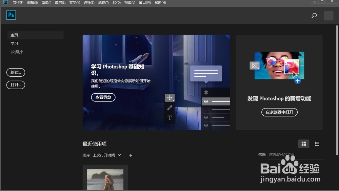This screenshot has width=339, height=191.
Task: Switch recent files to grid view
Action: [x=303, y=144]
